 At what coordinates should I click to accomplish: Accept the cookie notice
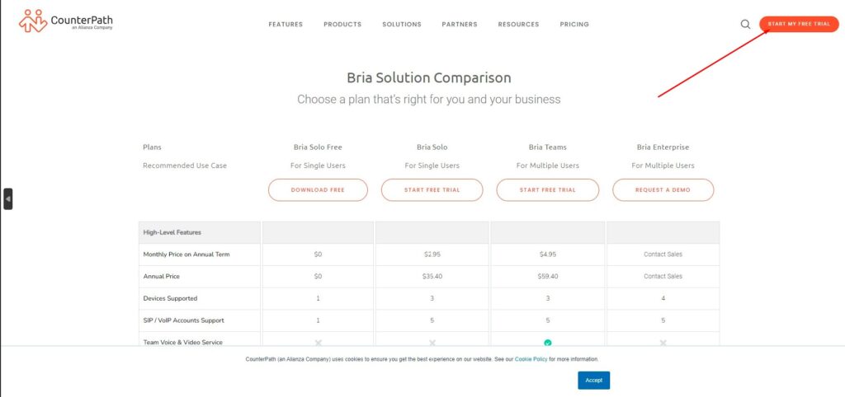pos(594,380)
